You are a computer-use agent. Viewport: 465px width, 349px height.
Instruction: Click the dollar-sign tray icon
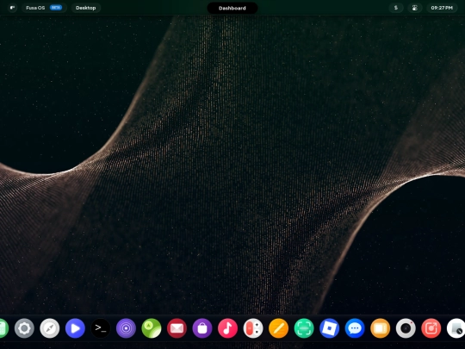point(396,8)
